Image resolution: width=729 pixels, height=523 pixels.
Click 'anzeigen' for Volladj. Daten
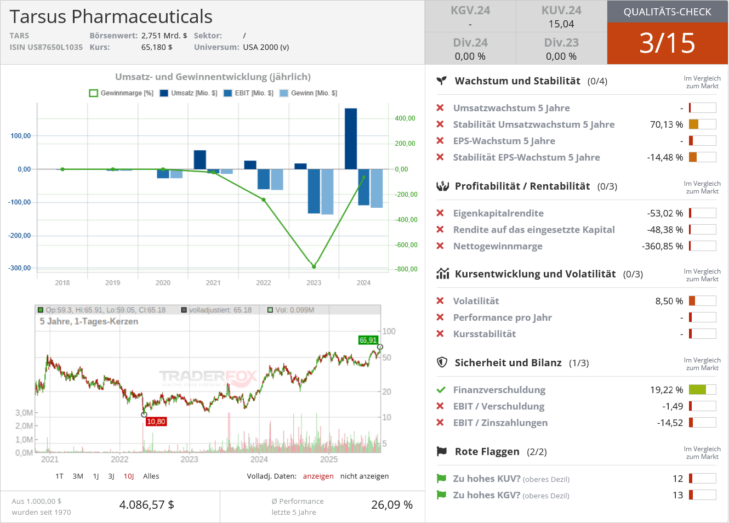[x=317, y=476]
